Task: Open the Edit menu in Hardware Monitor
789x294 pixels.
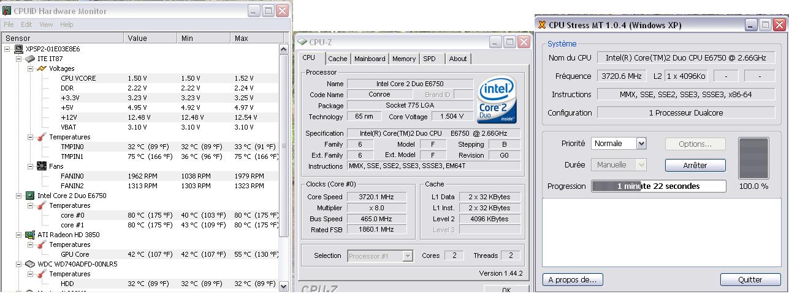Action: point(26,24)
